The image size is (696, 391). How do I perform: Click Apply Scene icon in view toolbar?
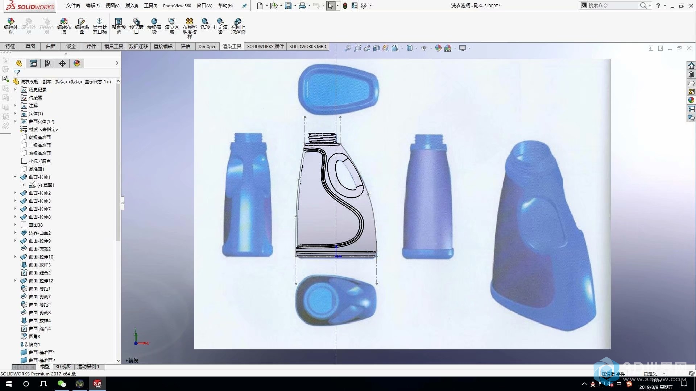[448, 48]
